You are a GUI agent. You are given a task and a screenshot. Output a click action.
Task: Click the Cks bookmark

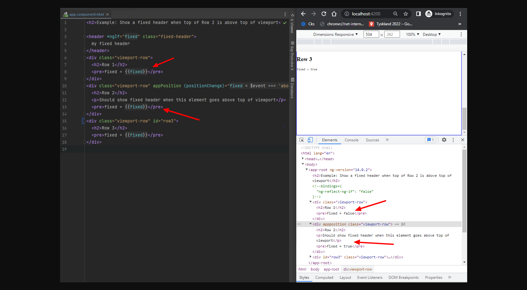(312, 24)
